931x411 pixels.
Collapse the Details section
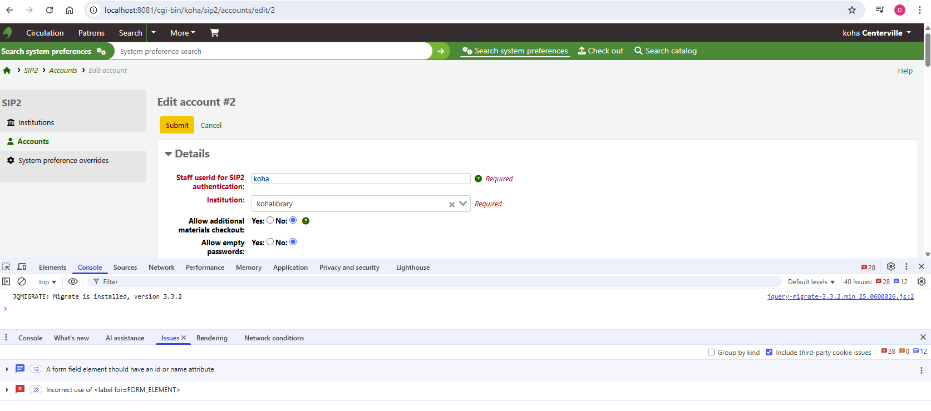click(x=169, y=154)
